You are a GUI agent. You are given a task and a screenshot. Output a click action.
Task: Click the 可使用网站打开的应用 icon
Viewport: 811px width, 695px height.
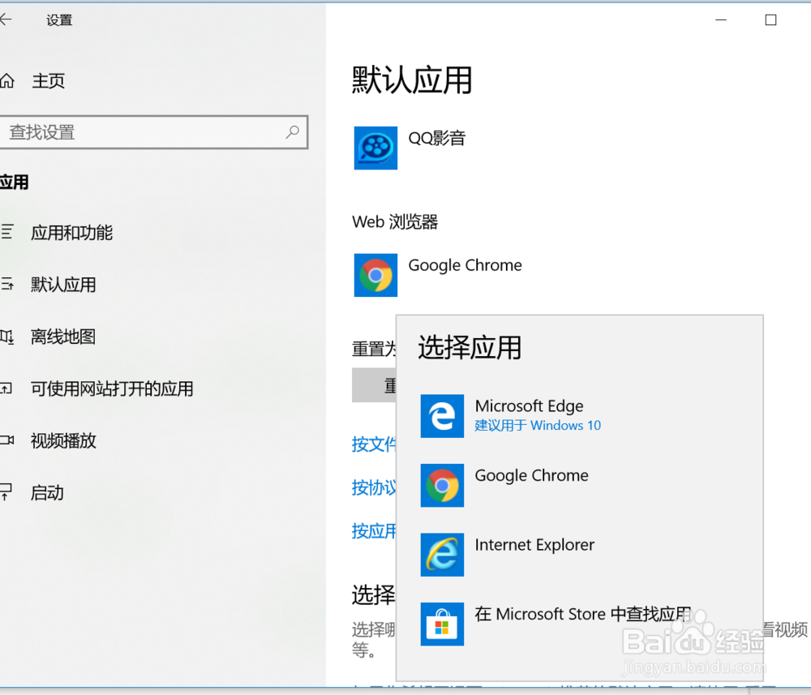point(6,388)
